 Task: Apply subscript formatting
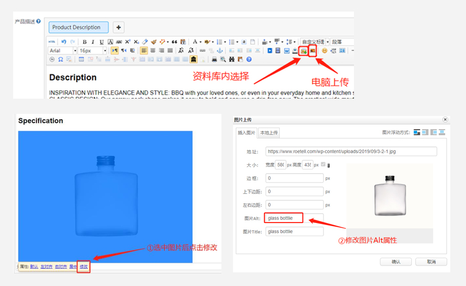pos(136,42)
